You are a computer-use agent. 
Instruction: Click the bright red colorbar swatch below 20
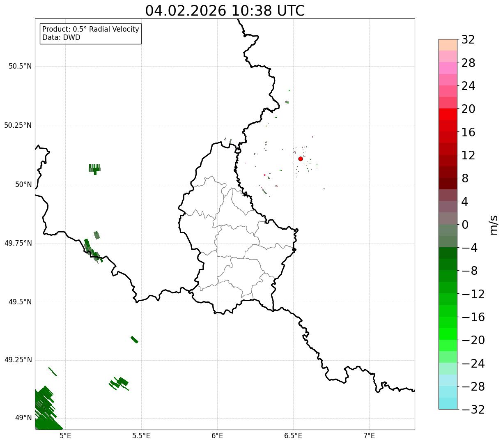[x=448, y=114]
